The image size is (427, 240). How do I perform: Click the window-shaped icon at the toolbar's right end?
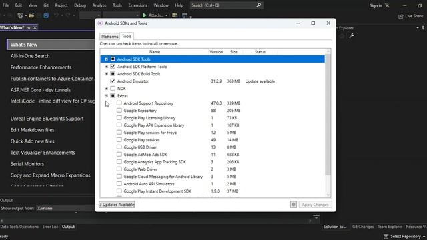pos(185,15)
